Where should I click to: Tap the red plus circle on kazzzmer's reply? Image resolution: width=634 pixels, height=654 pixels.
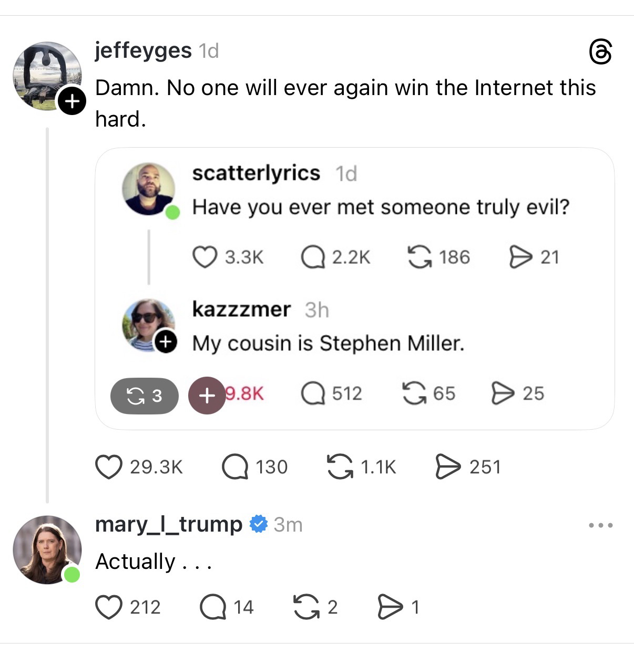pyautogui.click(x=207, y=396)
